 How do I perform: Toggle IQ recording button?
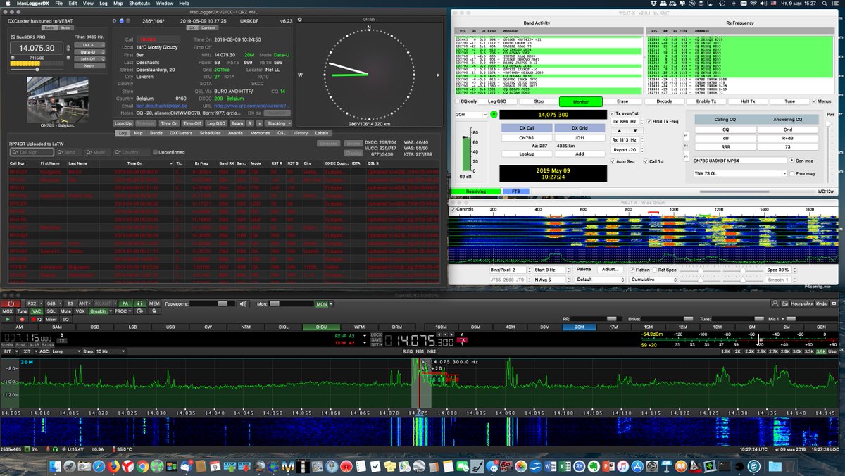point(37,319)
